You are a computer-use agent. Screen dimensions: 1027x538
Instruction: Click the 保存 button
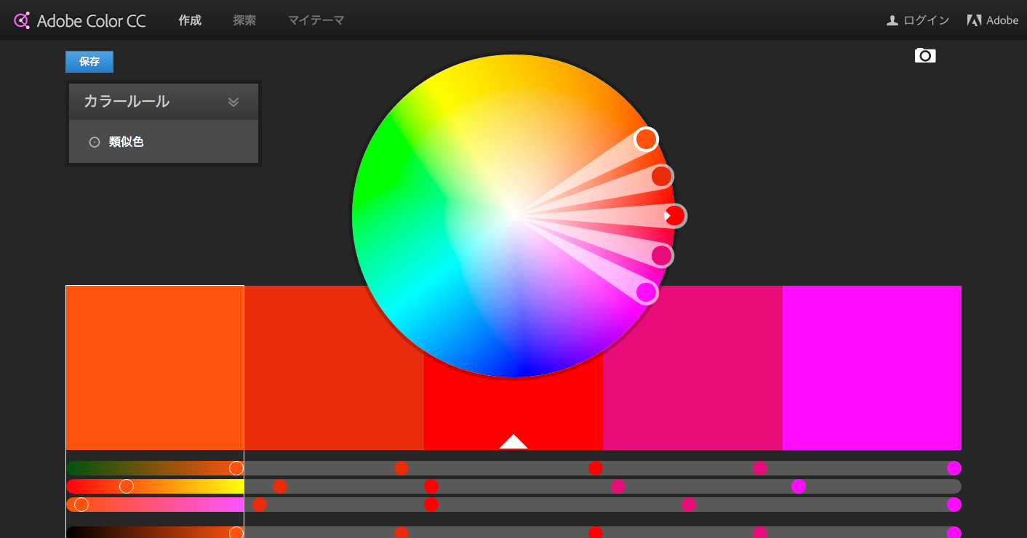(89, 62)
